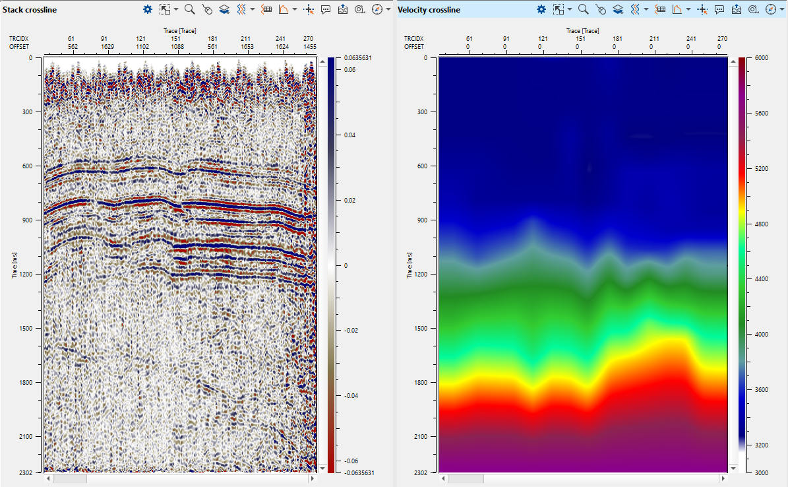The width and height of the screenshot is (788, 487).
Task: Select mouse mode tool in Stack crossline toolbar
Action: tap(207, 9)
